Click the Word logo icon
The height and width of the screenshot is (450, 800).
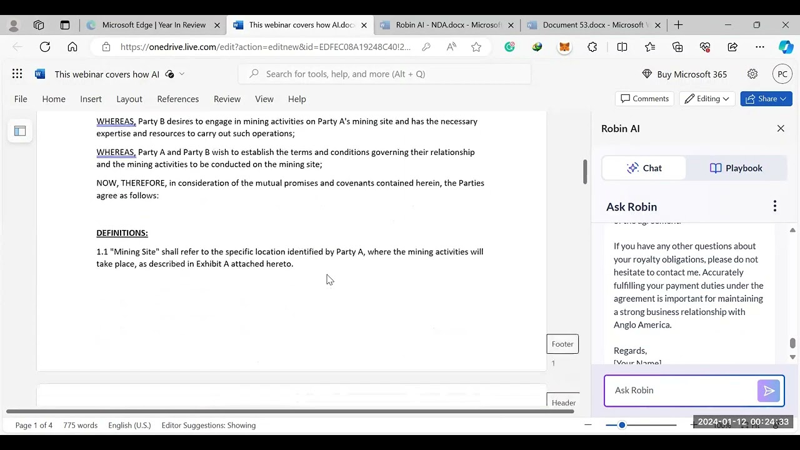40,74
